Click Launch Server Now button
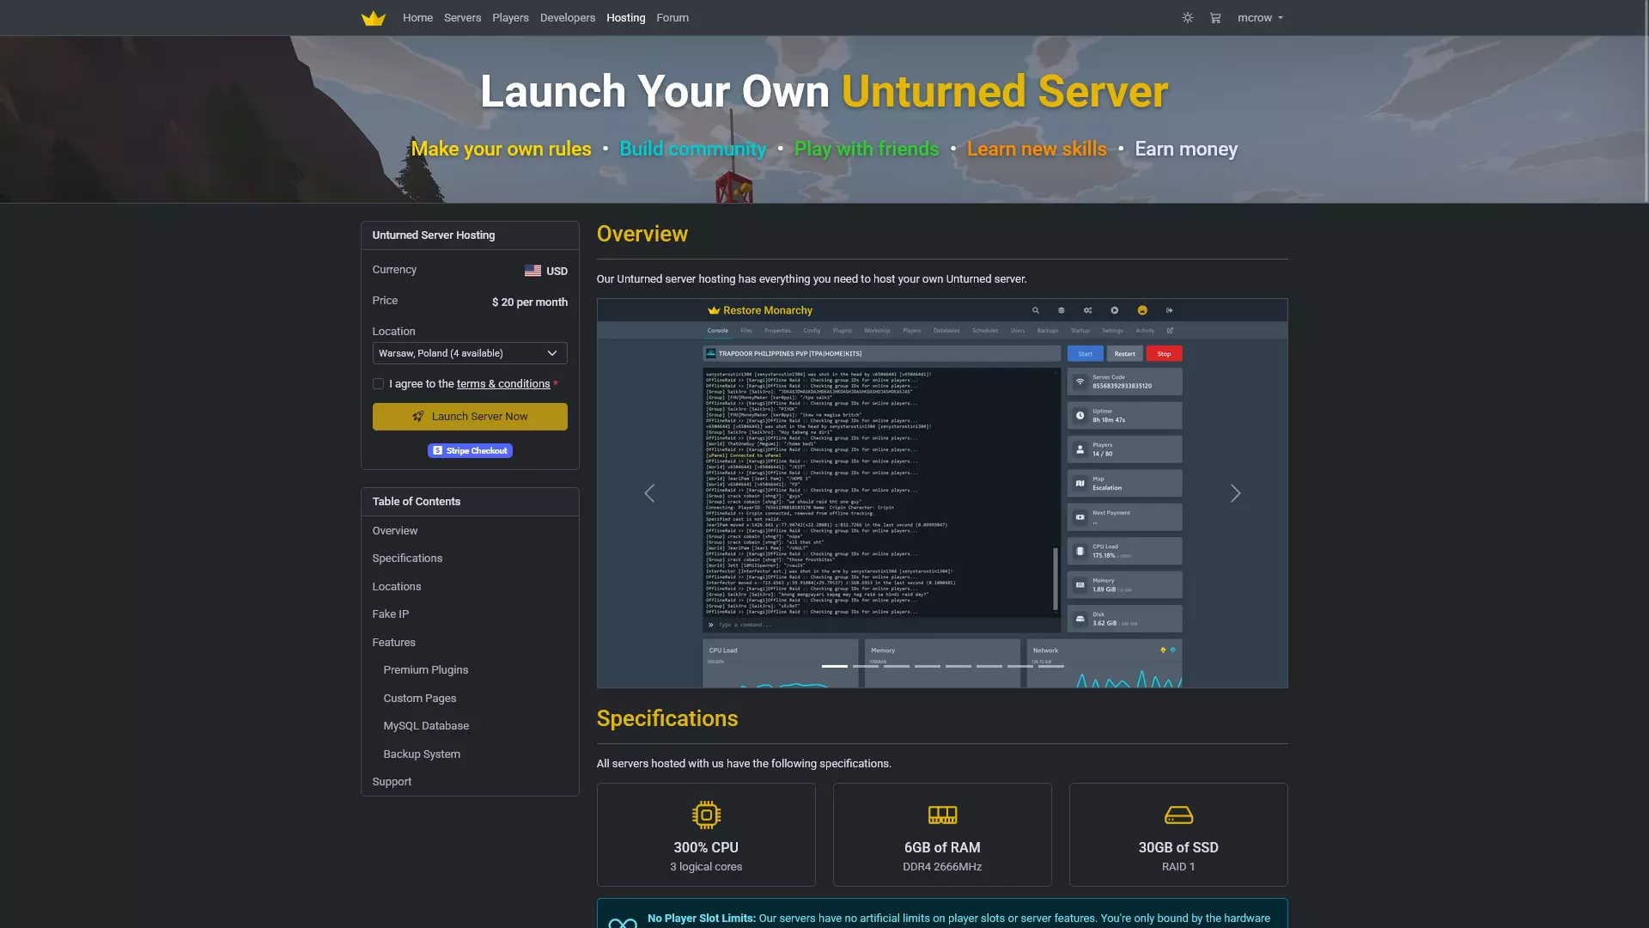 (470, 417)
